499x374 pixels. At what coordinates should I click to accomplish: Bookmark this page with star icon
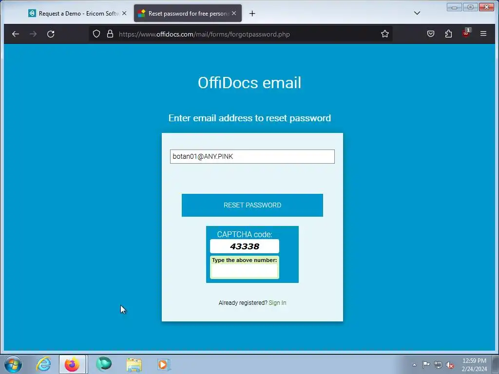385,34
